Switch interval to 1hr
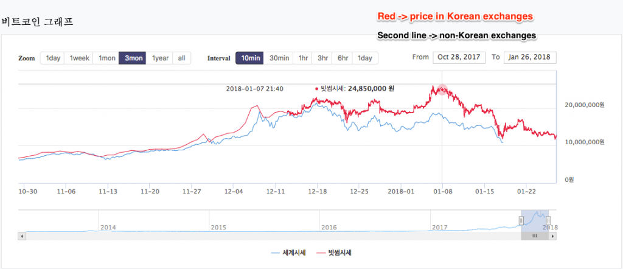 [x=303, y=58]
